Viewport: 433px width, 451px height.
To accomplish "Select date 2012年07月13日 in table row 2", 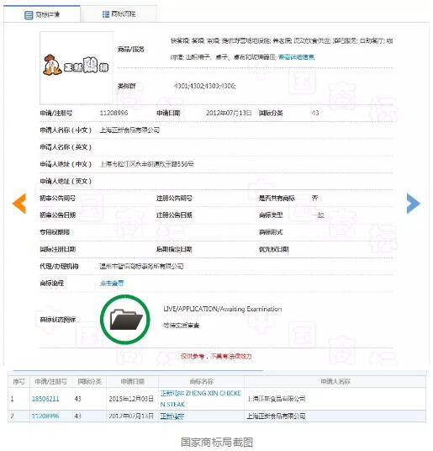I will (131, 416).
